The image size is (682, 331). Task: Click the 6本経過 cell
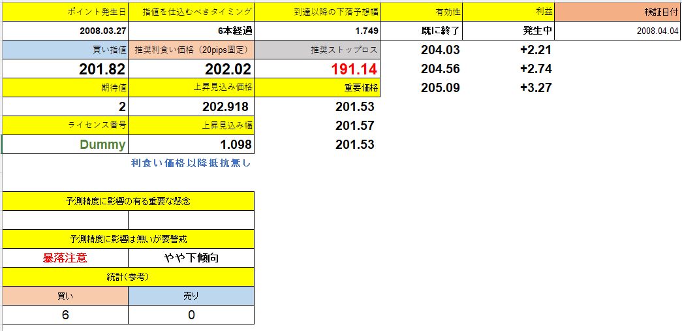191,31
